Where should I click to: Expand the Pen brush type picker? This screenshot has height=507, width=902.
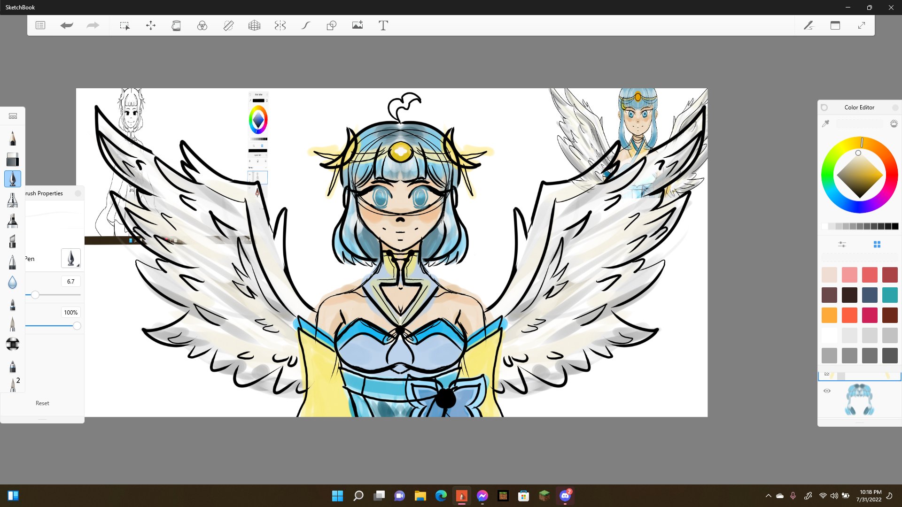(x=71, y=258)
